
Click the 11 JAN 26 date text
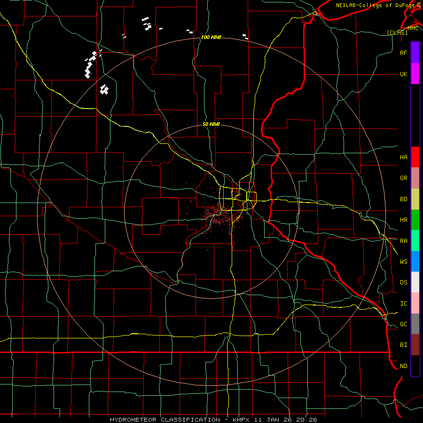coord(272,420)
